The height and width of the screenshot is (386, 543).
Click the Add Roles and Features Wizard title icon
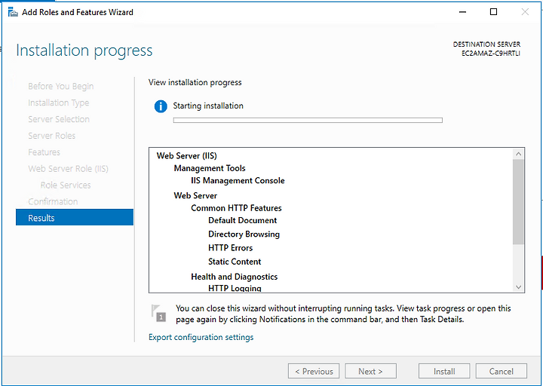[x=13, y=13]
